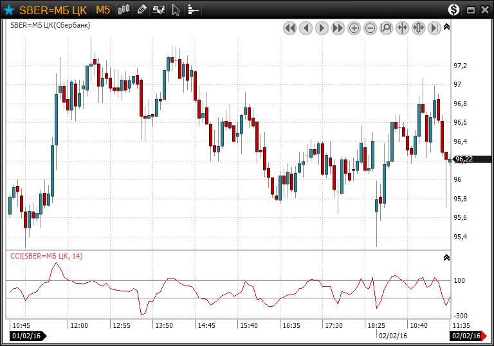
Task: Jump to the chart start, double-left arrows
Action: [x=289, y=28]
